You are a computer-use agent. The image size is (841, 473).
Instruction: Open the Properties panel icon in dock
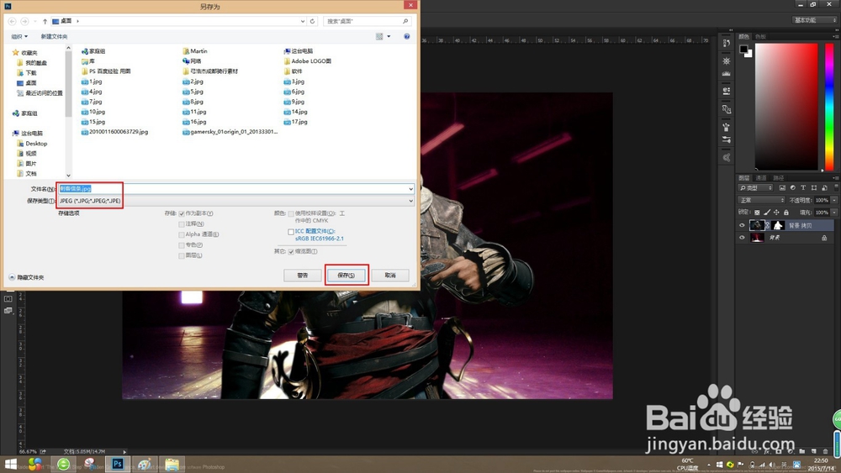pos(727,91)
